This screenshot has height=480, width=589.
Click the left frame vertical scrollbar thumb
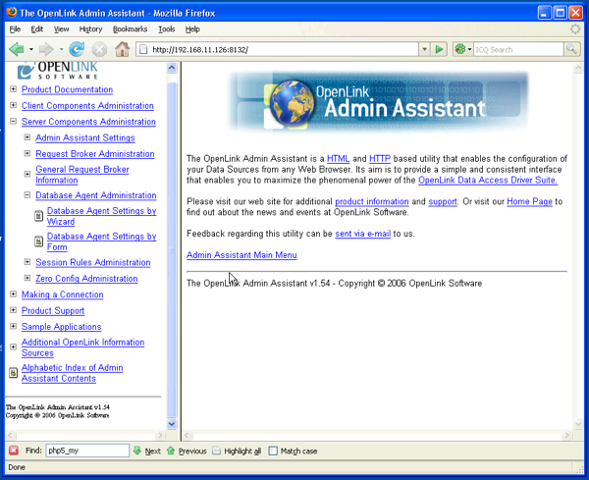pos(172,249)
